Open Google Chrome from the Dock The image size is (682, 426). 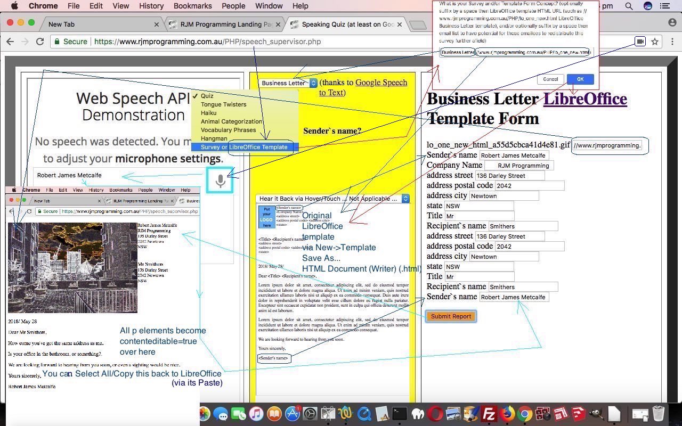pyautogui.click(x=525, y=414)
